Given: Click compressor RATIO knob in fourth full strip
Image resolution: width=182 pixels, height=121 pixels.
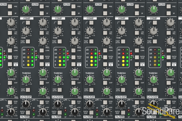Looking at the screenshot, I should (138, 22).
